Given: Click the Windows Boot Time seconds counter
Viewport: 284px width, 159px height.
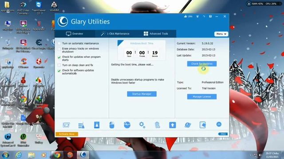Looking at the screenshot, I should [155, 53].
